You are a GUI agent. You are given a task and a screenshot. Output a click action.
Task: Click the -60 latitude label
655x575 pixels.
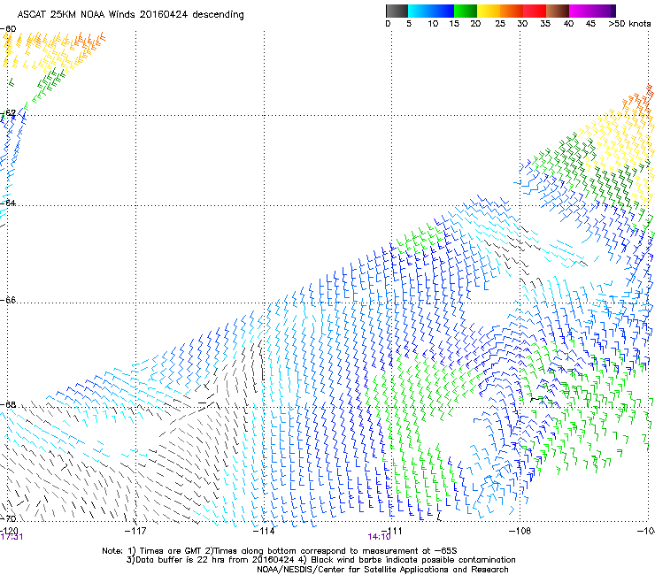(x=8, y=29)
